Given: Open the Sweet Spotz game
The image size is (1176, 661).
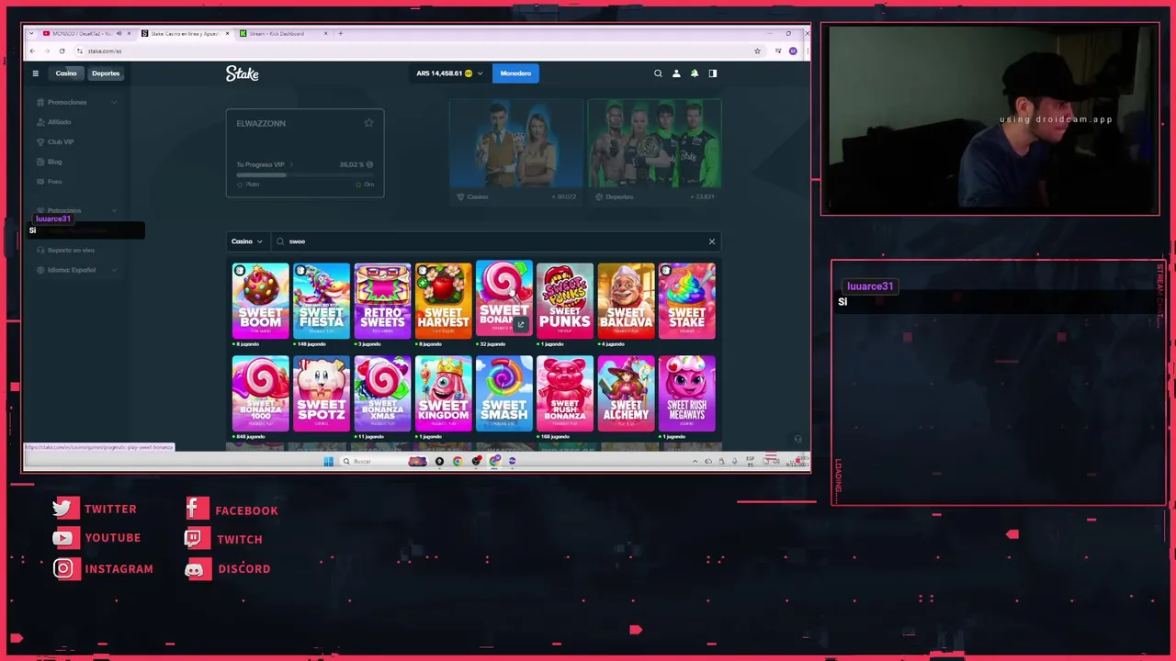Looking at the screenshot, I should [x=321, y=393].
